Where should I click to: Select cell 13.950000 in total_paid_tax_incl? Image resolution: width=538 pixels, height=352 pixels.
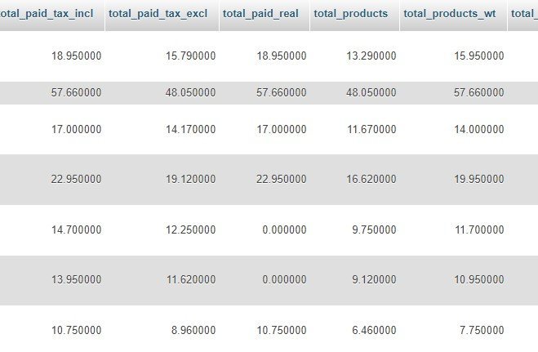[76, 279]
